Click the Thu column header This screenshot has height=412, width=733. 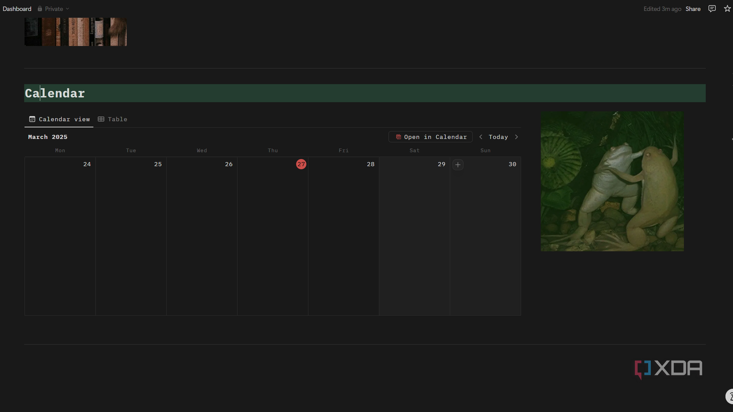click(x=273, y=150)
